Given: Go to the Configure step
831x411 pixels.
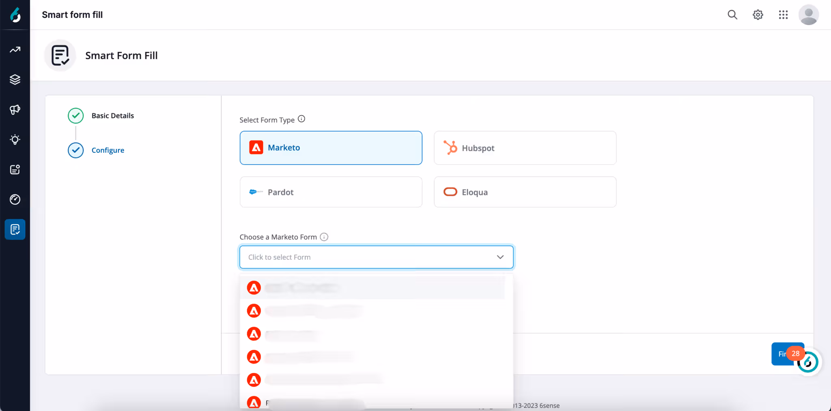Looking at the screenshot, I should coord(108,150).
